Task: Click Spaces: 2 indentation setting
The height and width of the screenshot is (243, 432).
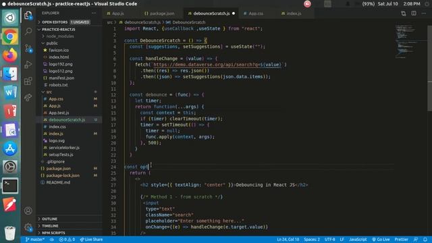Action: [312, 240]
